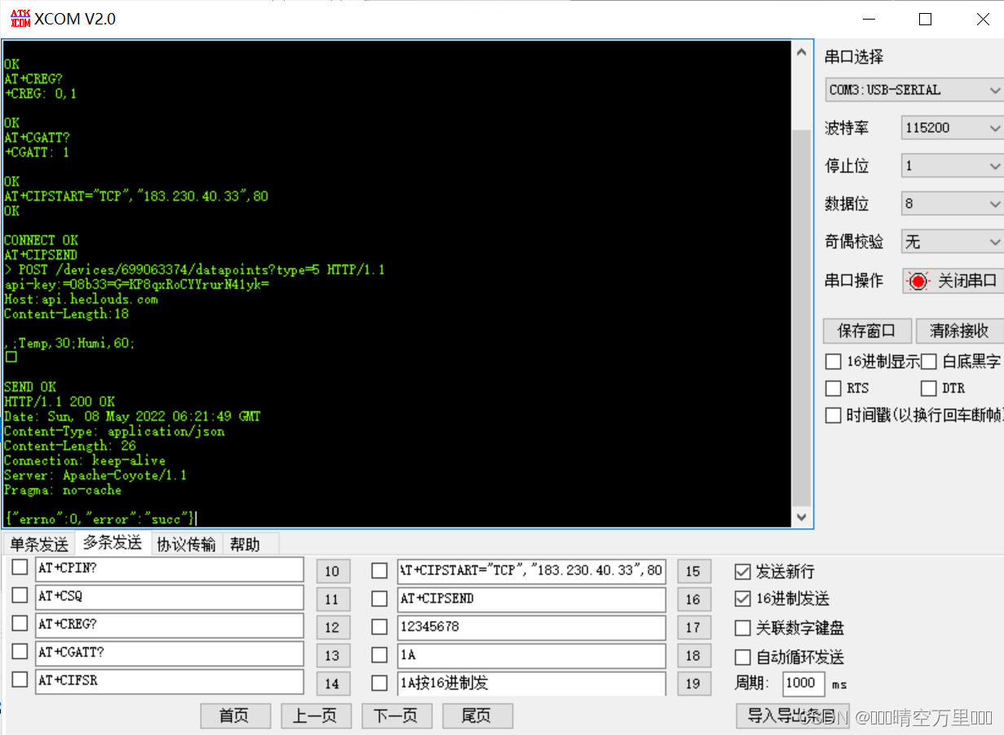Screen dimensions: 1004x735
Task: Switch to the 多条发送 tab
Action: pos(113,543)
